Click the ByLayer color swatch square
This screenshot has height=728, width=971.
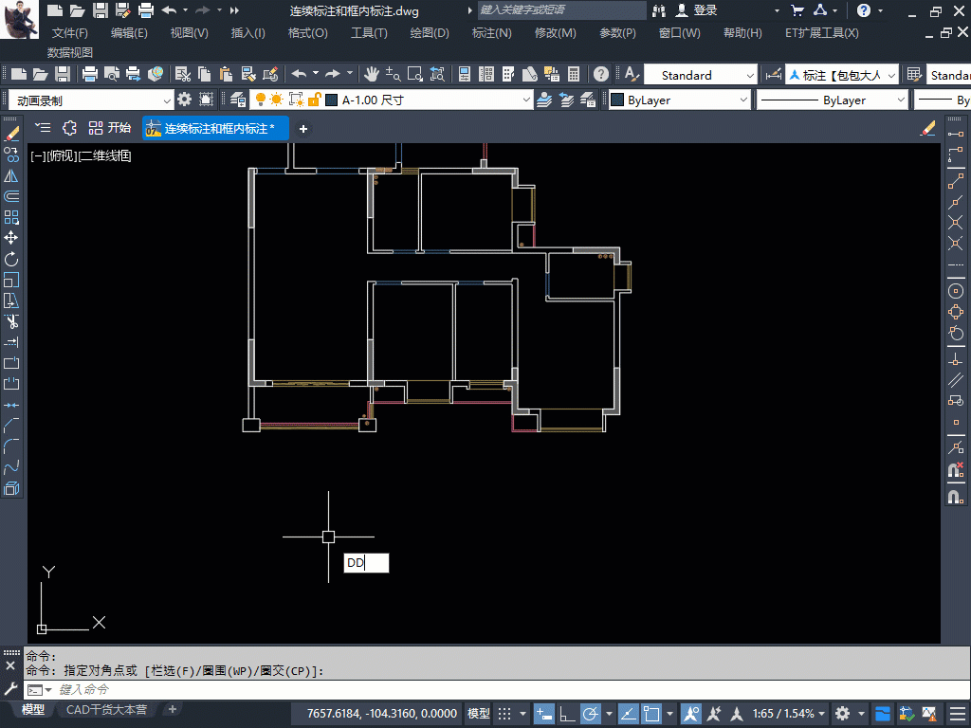(x=617, y=100)
